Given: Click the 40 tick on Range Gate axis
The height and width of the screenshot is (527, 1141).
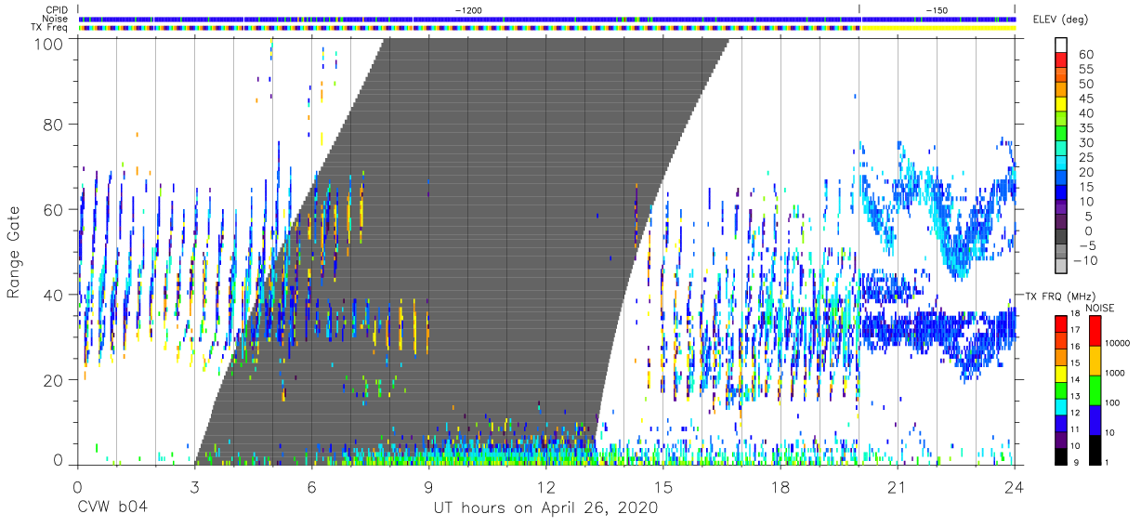Looking at the screenshot, I should tap(55, 295).
